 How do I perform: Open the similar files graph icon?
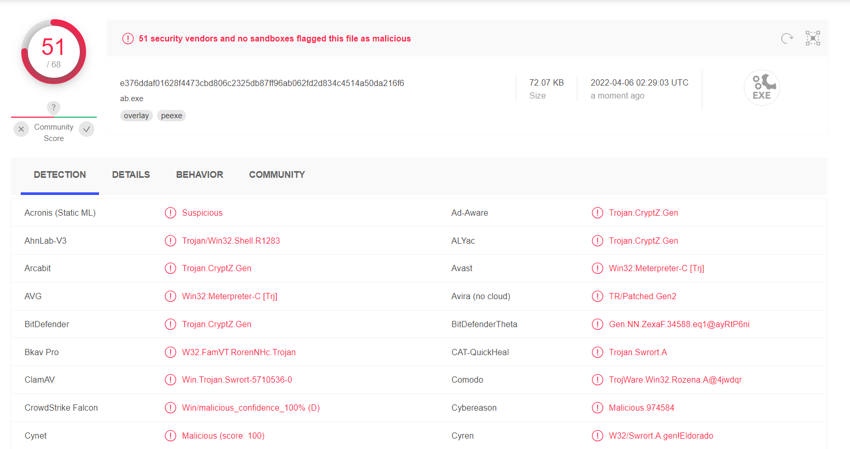(x=813, y=38)
